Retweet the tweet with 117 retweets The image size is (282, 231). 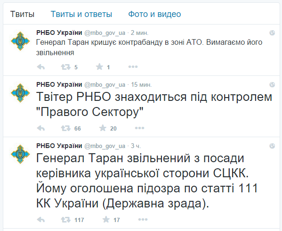coord(65,220)
